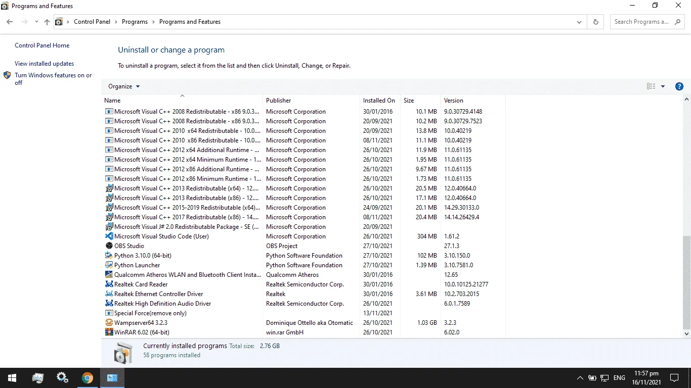Click the Back navigation arrow

10,22
